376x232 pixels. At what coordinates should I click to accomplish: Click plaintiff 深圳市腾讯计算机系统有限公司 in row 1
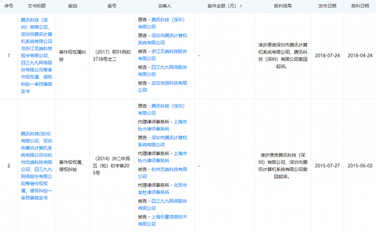169,36
